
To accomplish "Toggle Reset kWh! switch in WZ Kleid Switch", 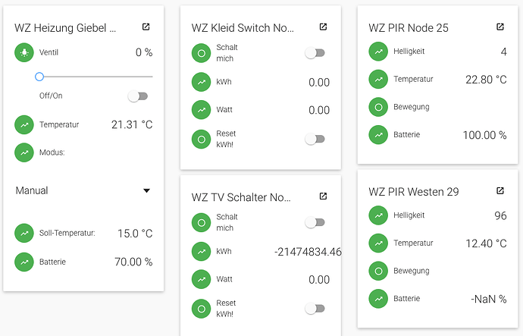I will tap(315, 140).
